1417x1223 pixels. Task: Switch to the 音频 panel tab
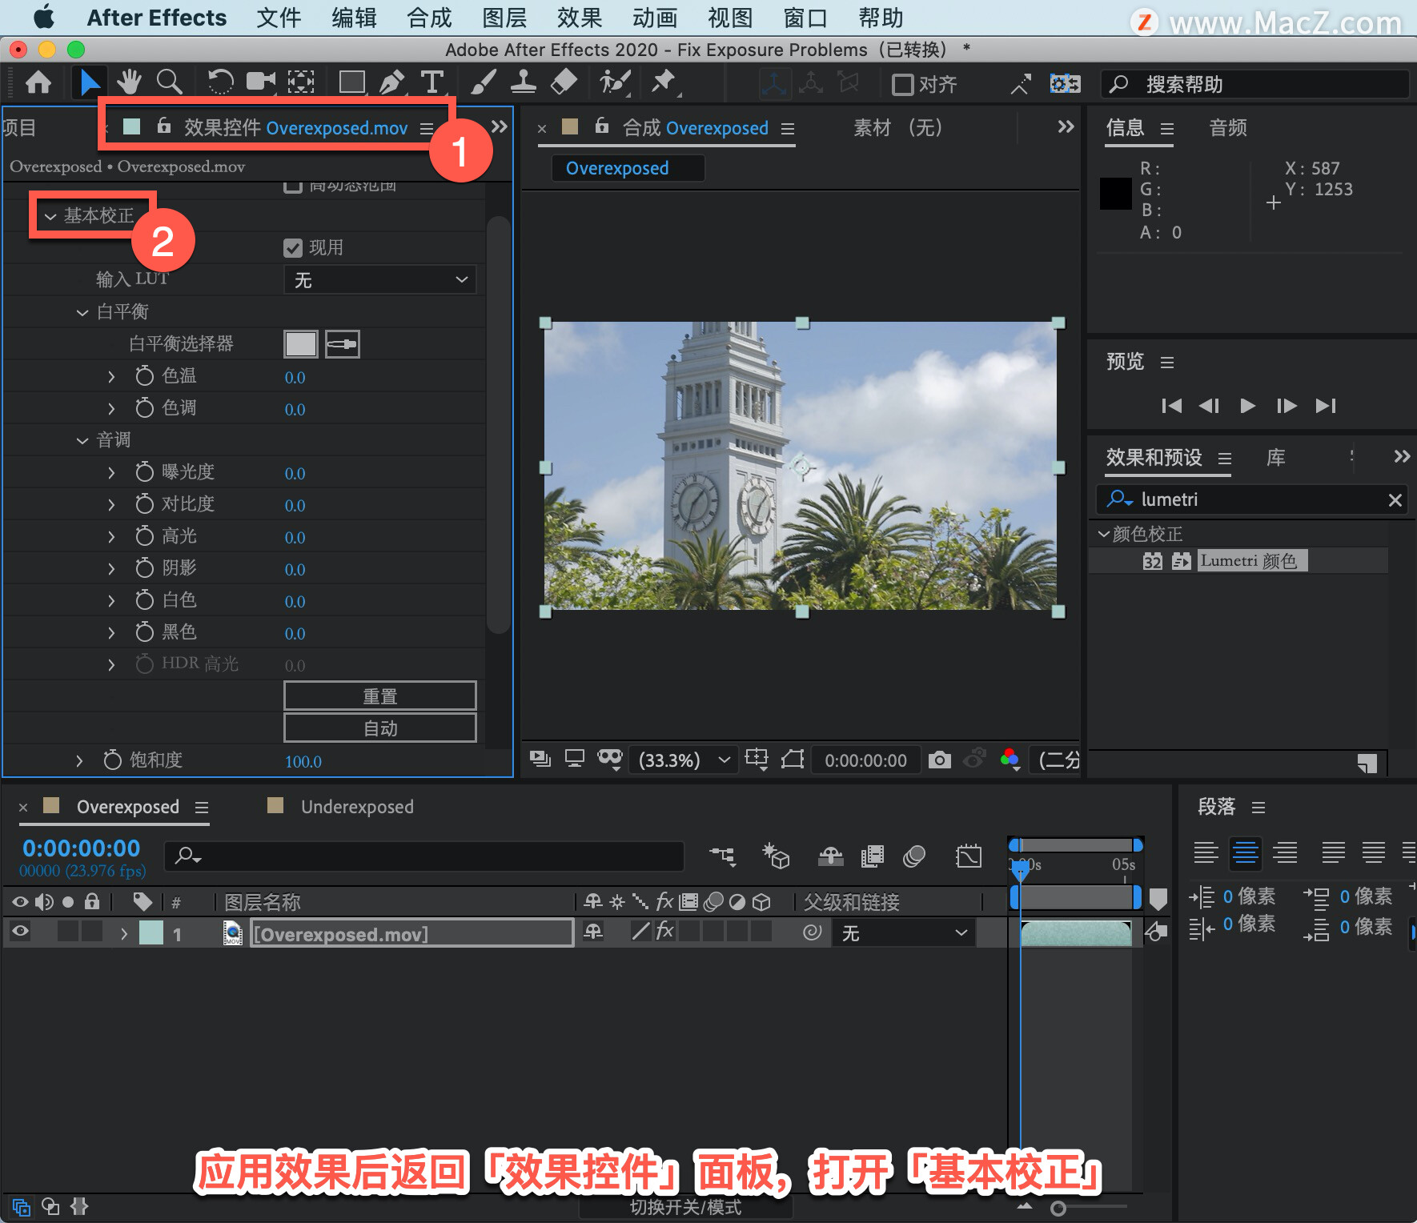1228,128
